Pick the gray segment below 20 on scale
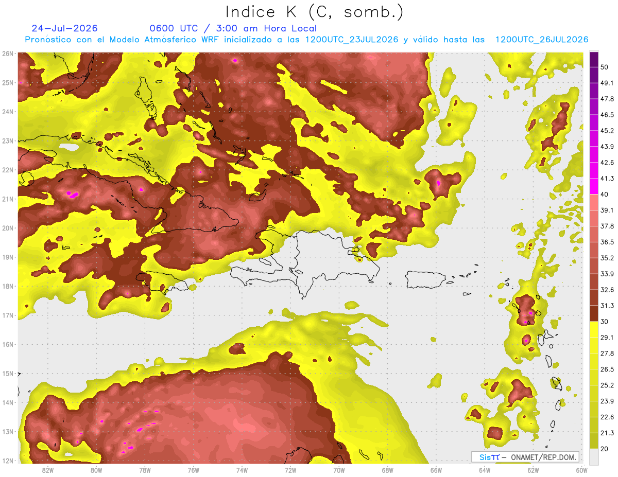The height and width of the screenshot is (477, 618). click(x=594, y=456)
